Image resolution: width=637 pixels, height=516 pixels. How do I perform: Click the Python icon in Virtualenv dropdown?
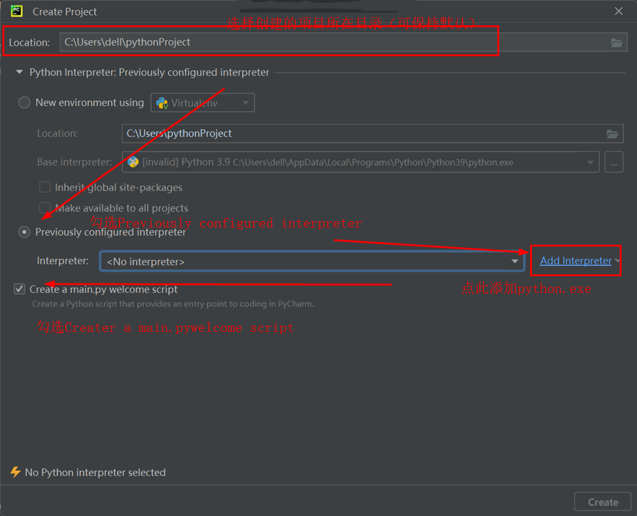click(162, 103)
